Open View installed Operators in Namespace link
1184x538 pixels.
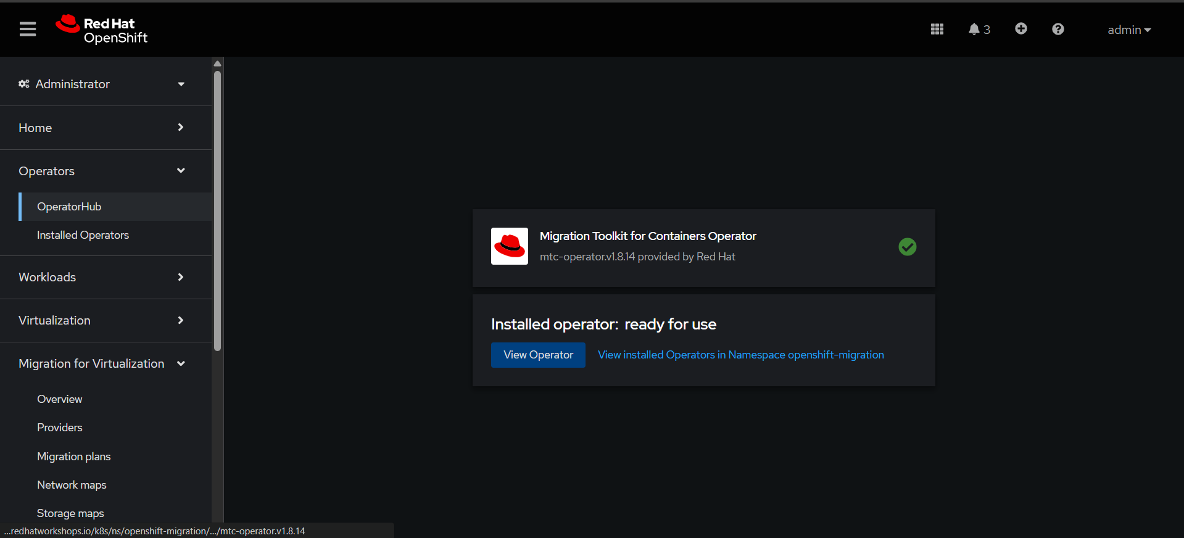coord(740,355)
